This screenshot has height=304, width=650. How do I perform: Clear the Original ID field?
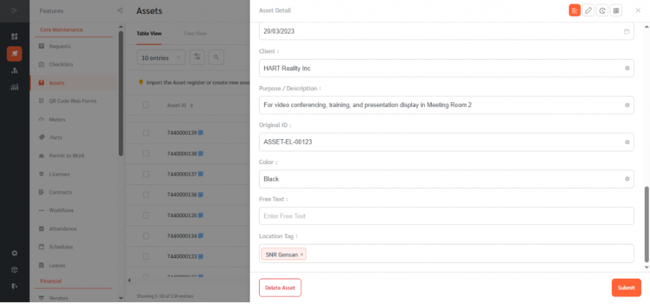627,142
